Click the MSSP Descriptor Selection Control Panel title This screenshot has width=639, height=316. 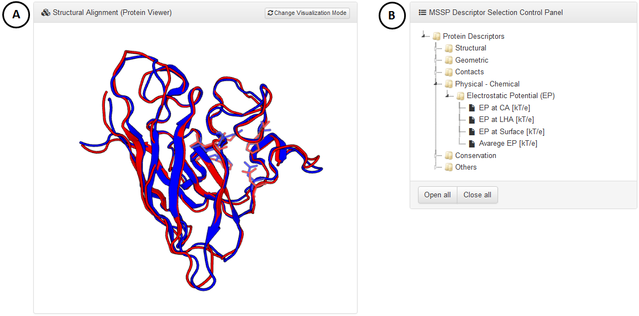[x=496, y=13]
